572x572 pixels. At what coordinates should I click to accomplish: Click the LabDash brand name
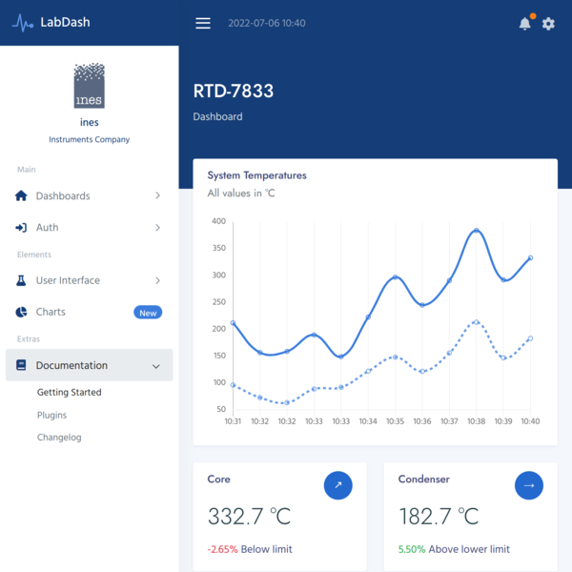point(65,22)
